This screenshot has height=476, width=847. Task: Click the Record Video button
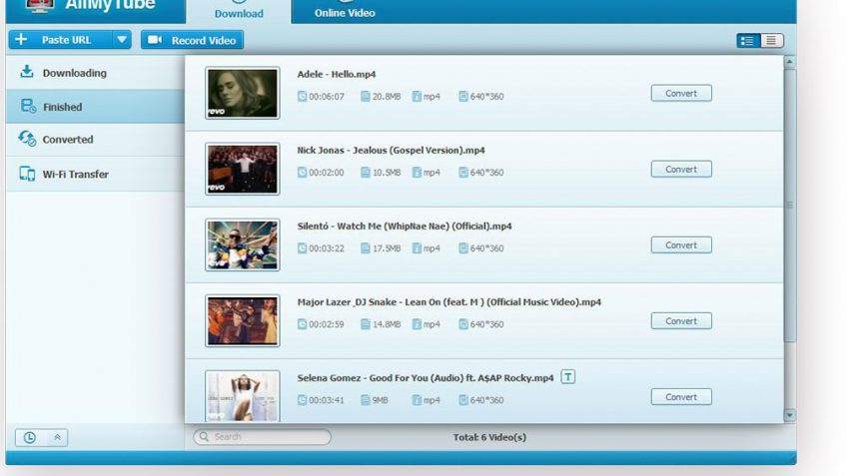[x=193, y=40]
